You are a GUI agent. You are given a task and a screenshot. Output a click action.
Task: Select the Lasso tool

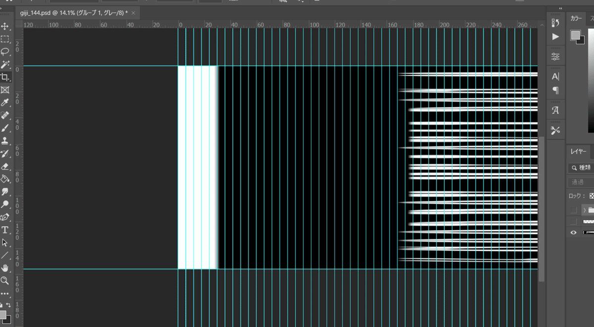tap(5, 51)
